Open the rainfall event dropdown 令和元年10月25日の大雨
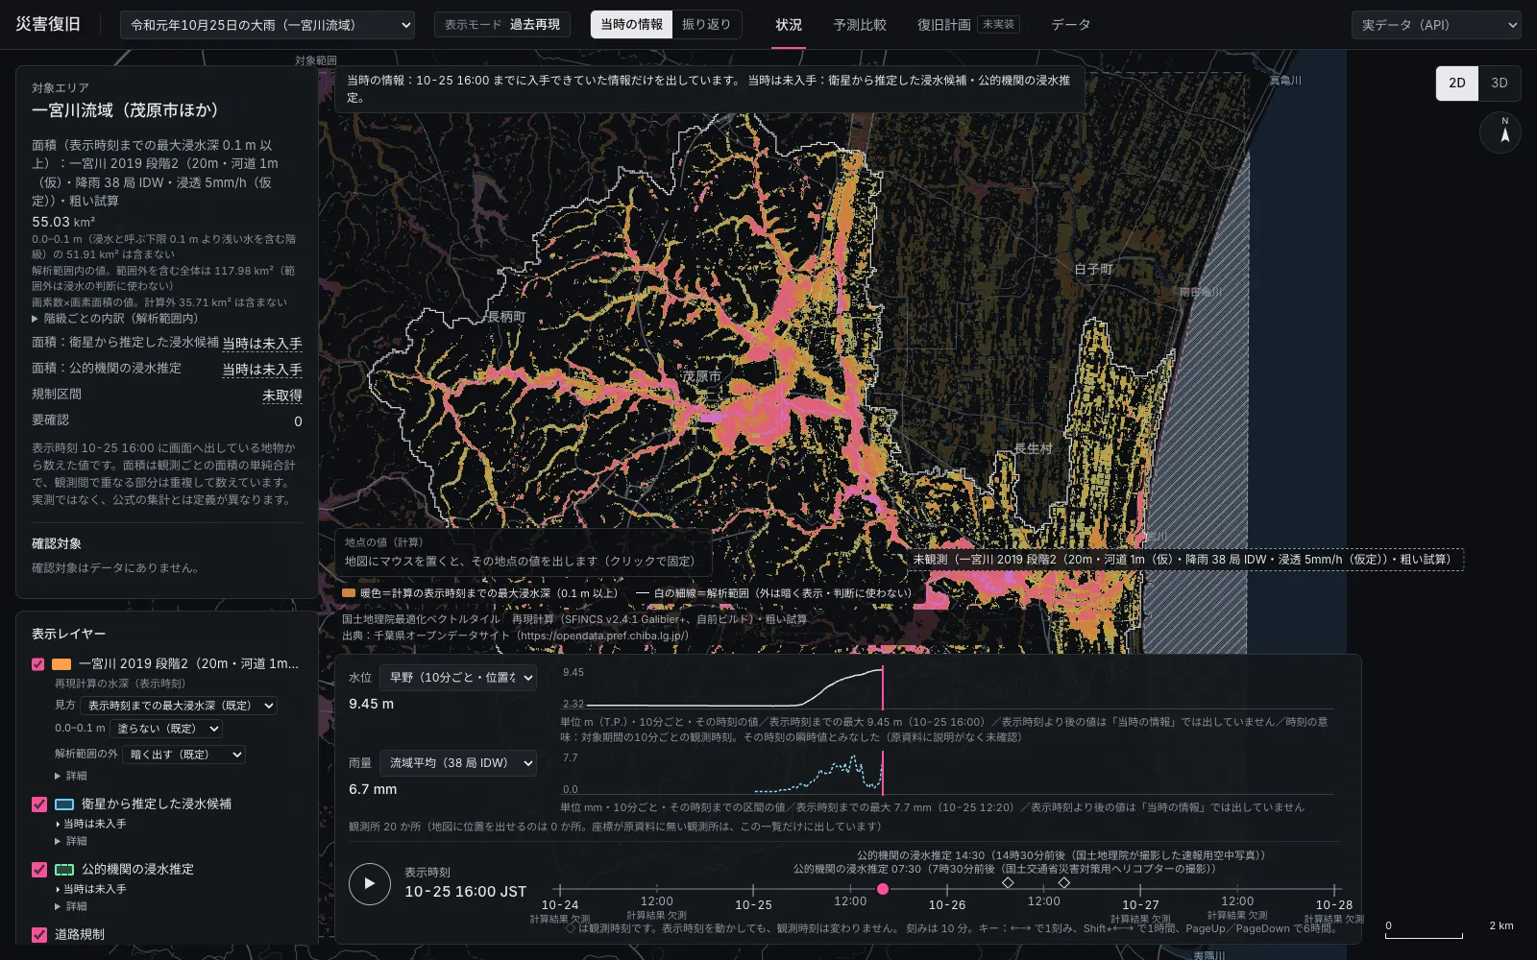This screenshot has height=960, width=1537. pos(268,25)
